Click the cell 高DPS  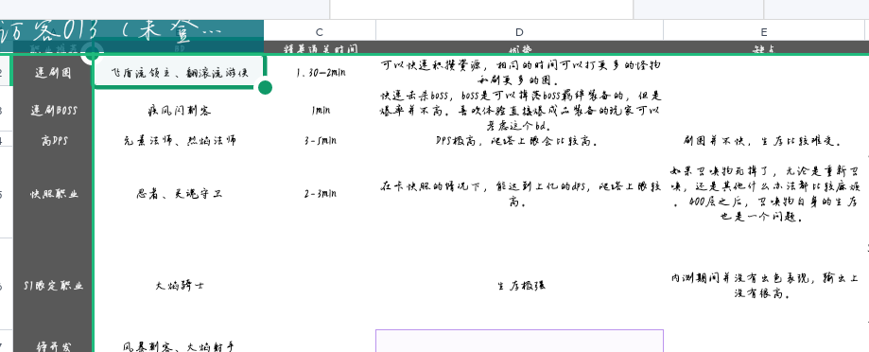53,141
